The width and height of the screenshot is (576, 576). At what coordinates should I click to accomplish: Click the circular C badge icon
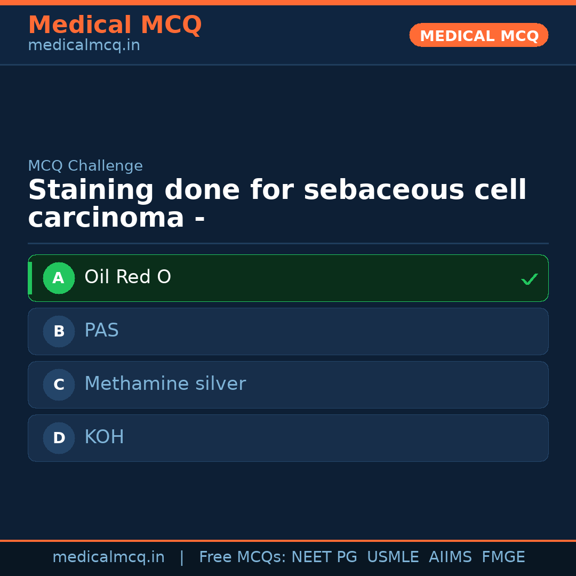point(59,385)
